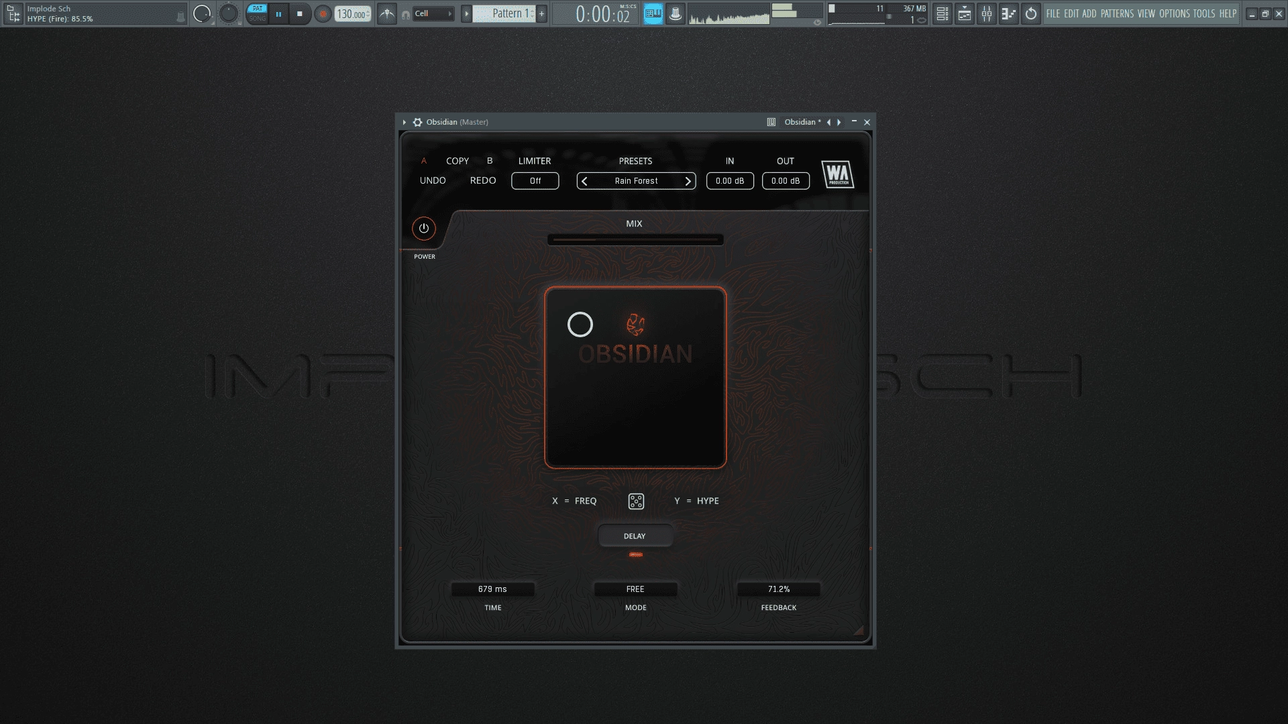The width and height of the screenshot is (1288, 724).
Task: Select the next preset with the right chevron
Action: [688, 181]
